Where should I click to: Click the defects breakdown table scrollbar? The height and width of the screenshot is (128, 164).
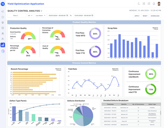click(x=160, y=113)
